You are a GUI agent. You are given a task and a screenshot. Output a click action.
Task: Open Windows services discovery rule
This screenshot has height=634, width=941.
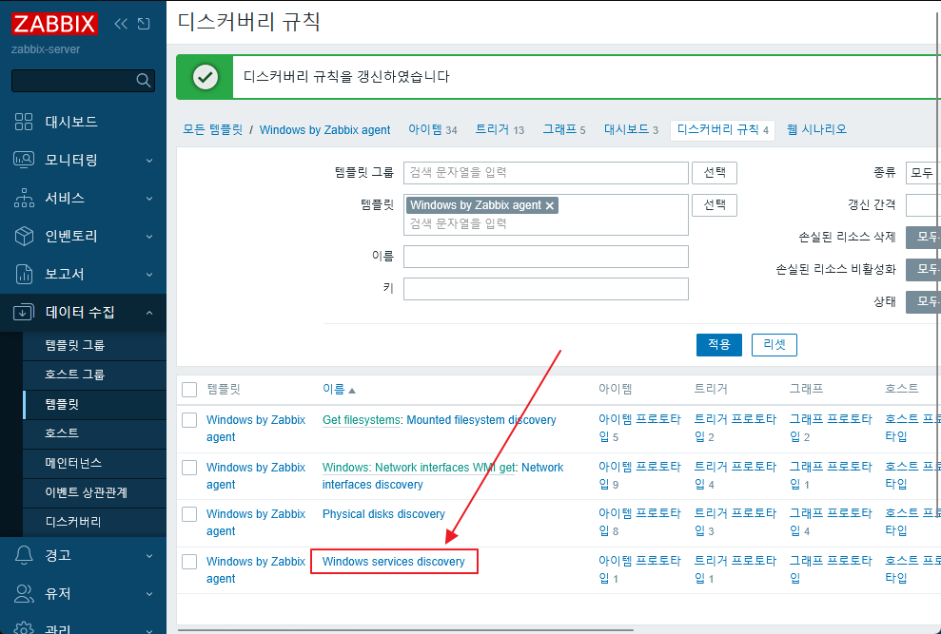point(394,562)
